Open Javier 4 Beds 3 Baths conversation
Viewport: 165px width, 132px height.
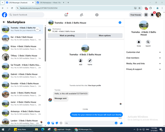[22, 103]
